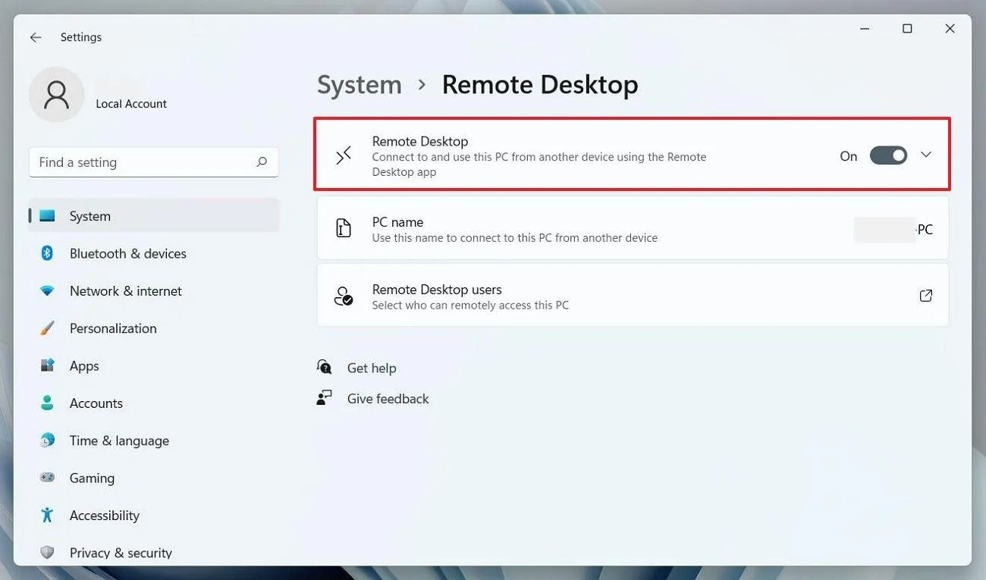Viewport: 986px width, 580px height.
Task: Open Remote Desktop users settings
Action: [x=633, y=296]
